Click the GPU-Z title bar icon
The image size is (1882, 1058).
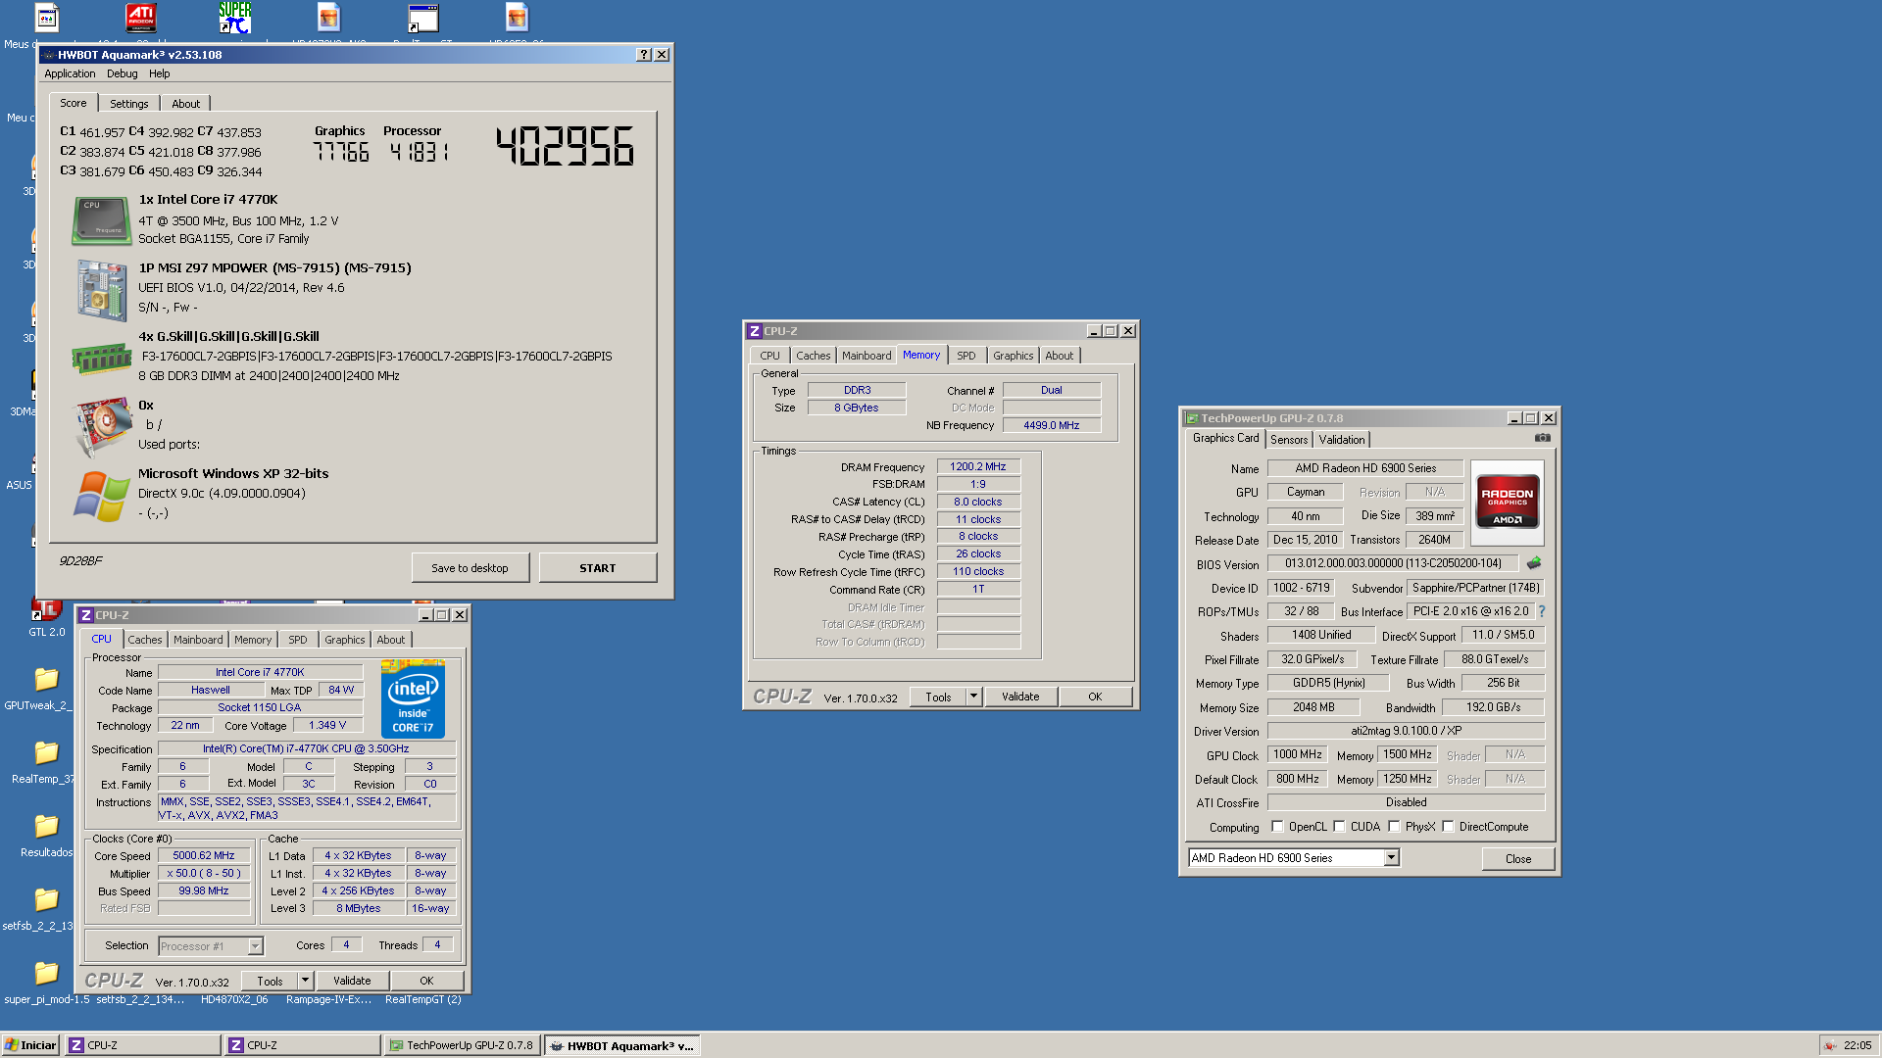coord(1192,418)
